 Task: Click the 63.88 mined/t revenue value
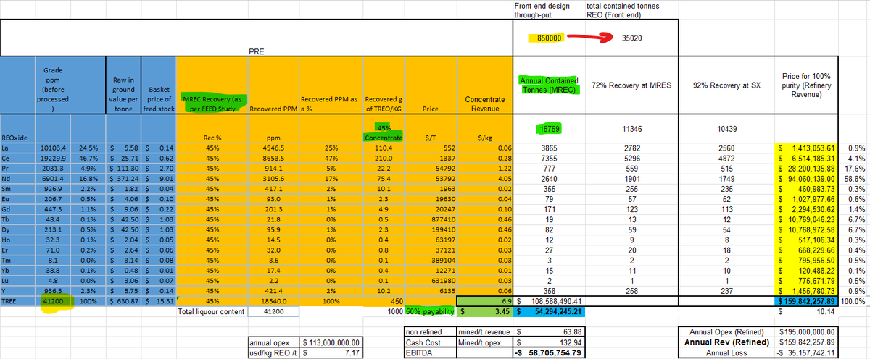coord(548,331)
